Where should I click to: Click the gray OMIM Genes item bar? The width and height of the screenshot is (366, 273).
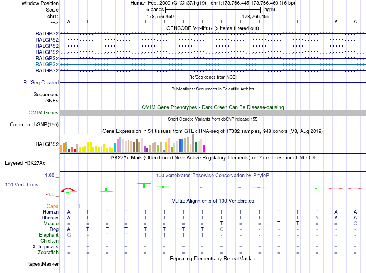[x=213, y=113]
